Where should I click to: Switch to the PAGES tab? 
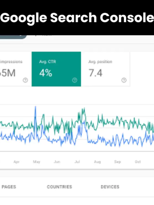pos(9,187)
